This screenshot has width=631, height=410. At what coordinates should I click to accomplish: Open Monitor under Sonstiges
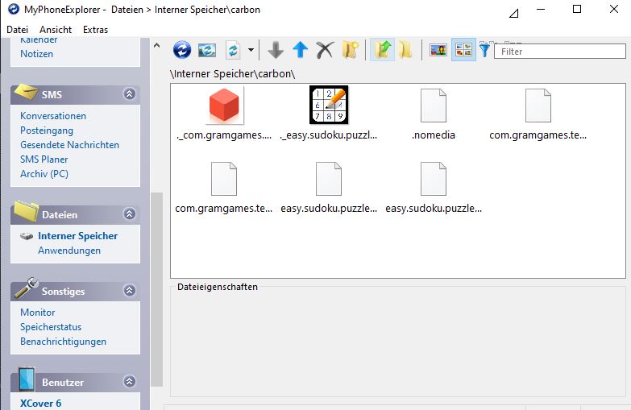coord(37,313)
